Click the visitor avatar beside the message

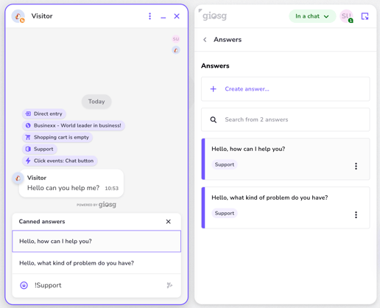pyautogui.click(x=18, y=178)
